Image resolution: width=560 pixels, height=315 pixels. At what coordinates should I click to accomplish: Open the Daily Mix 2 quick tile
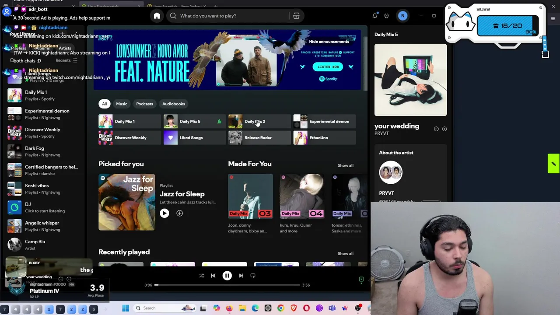(x=259, y=121)
